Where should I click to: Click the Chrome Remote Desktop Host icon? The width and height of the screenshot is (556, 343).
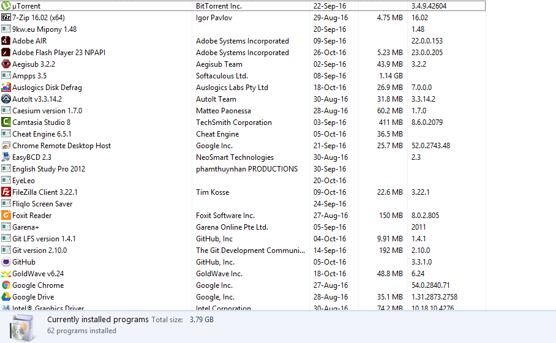tap(6, 145)
